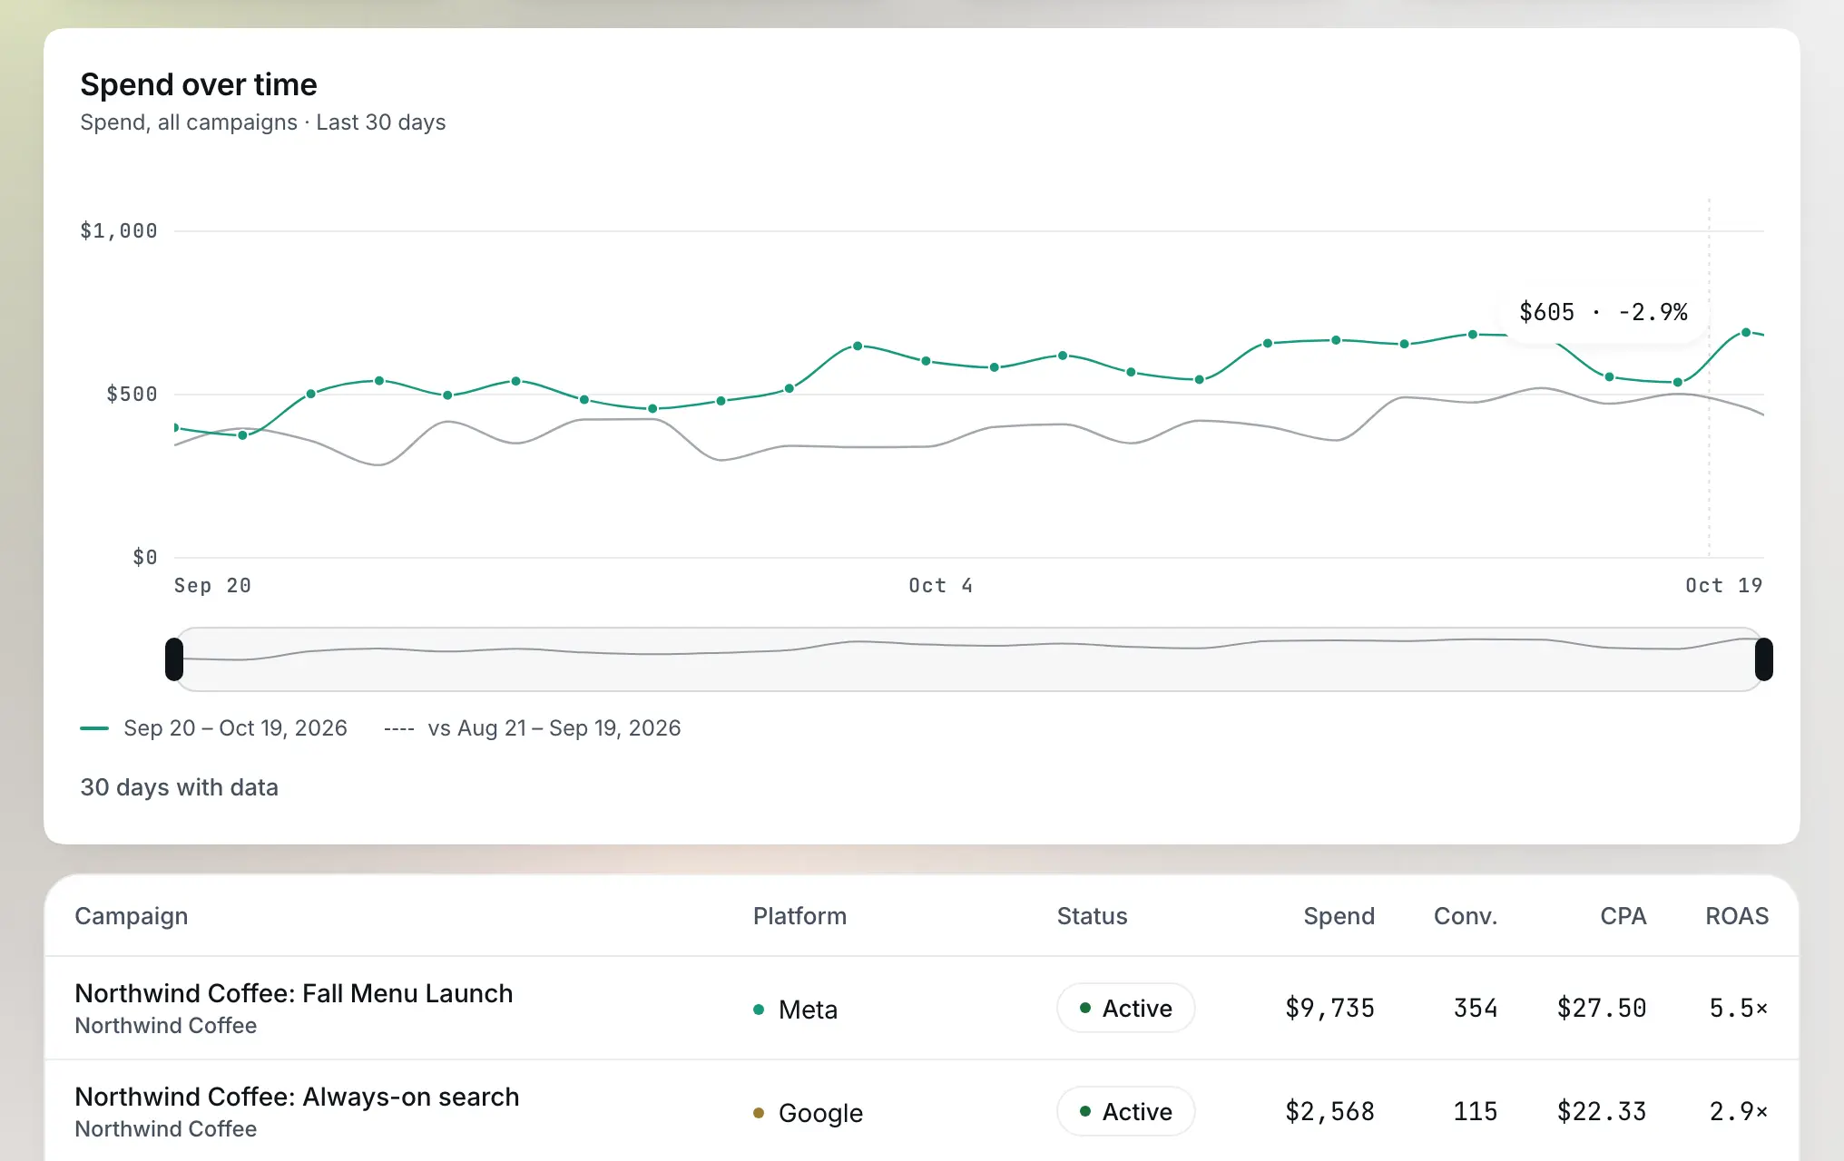
Task: Click the $27.50 CPA value
Action: 1602,1008
